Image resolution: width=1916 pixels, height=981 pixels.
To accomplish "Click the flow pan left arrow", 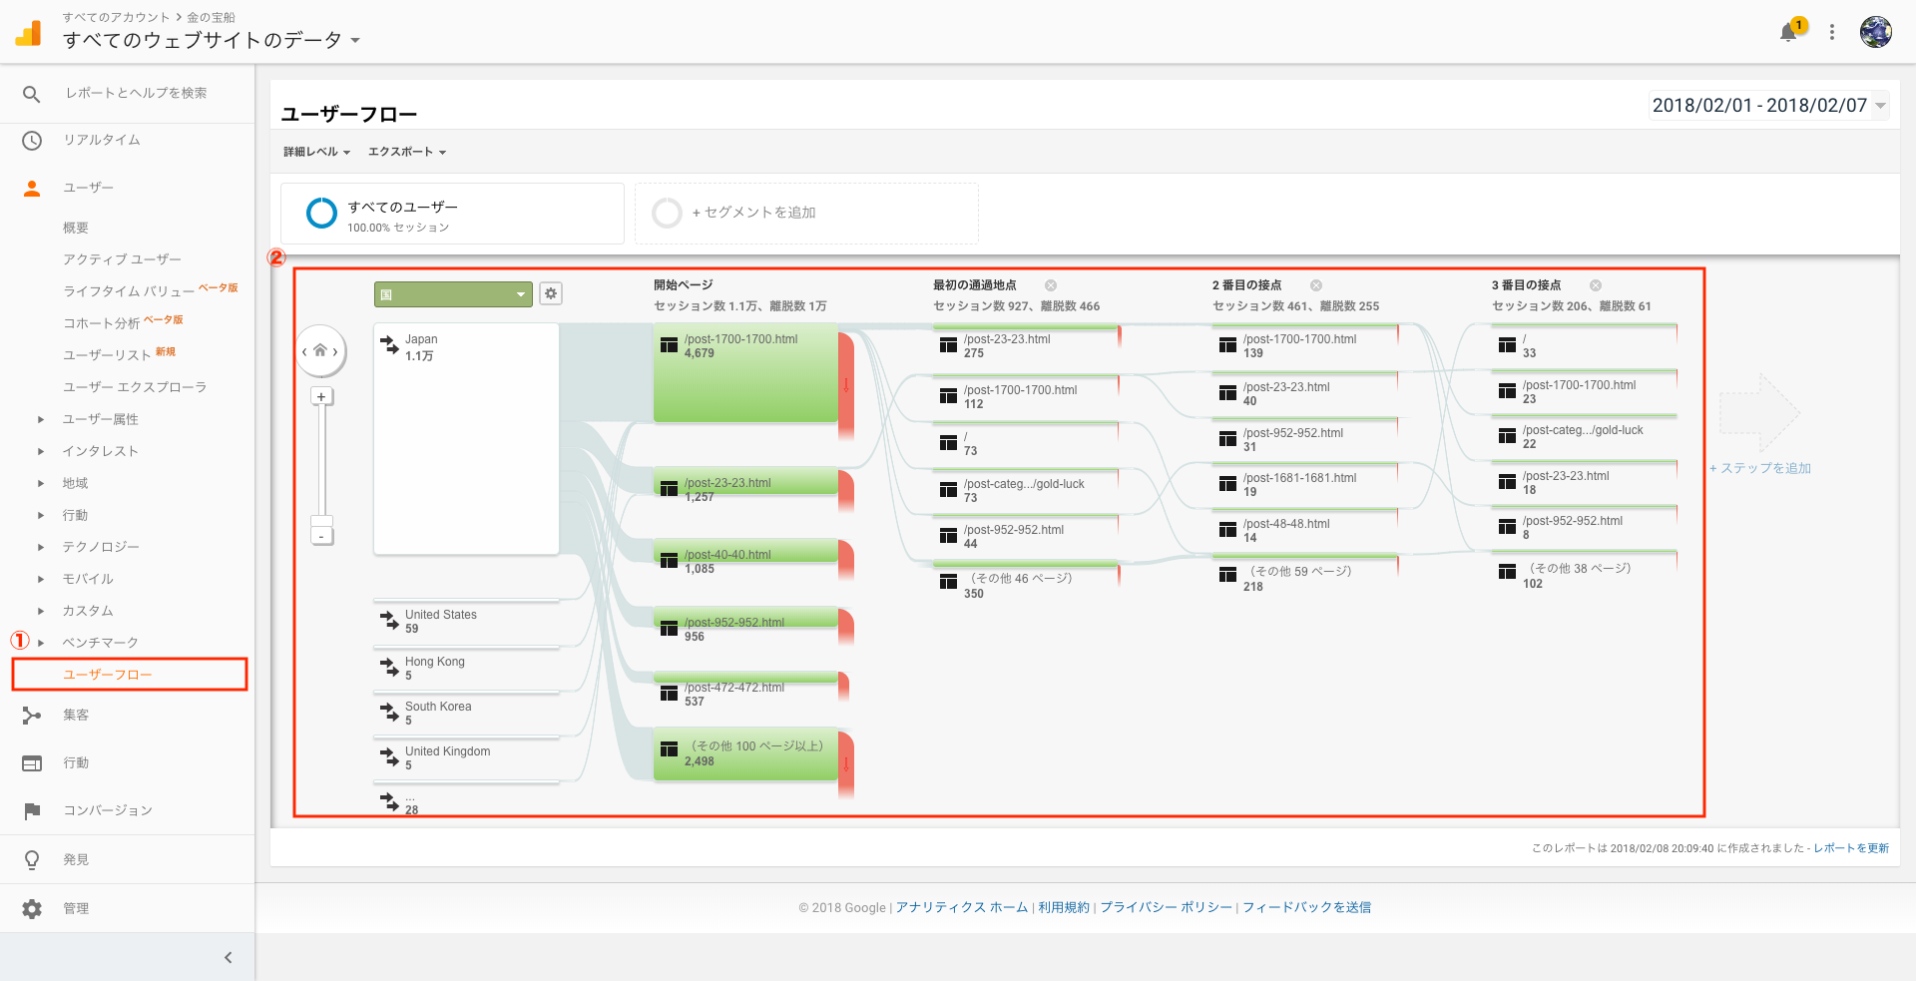I will tap(304, 351).
